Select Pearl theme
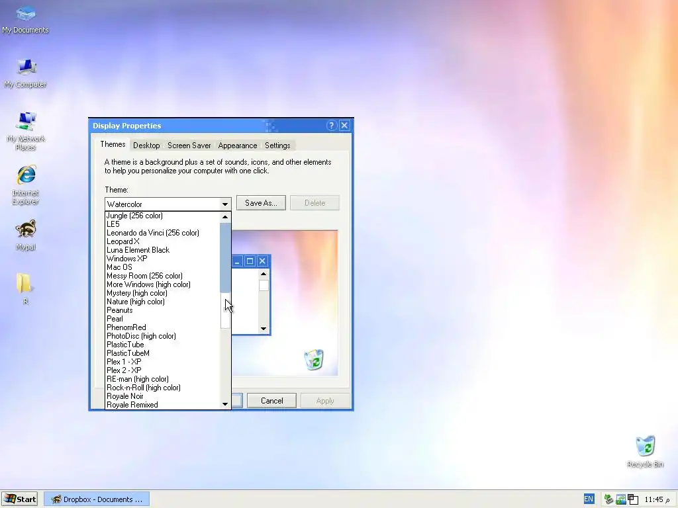This screenshot has width=678, height=508. click(163, 319)
